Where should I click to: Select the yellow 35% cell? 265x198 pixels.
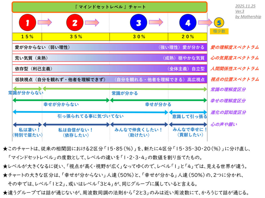[76, 37]
